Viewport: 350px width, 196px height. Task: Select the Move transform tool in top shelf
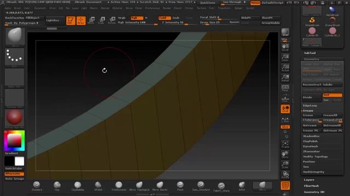click(x=91, y=21)
